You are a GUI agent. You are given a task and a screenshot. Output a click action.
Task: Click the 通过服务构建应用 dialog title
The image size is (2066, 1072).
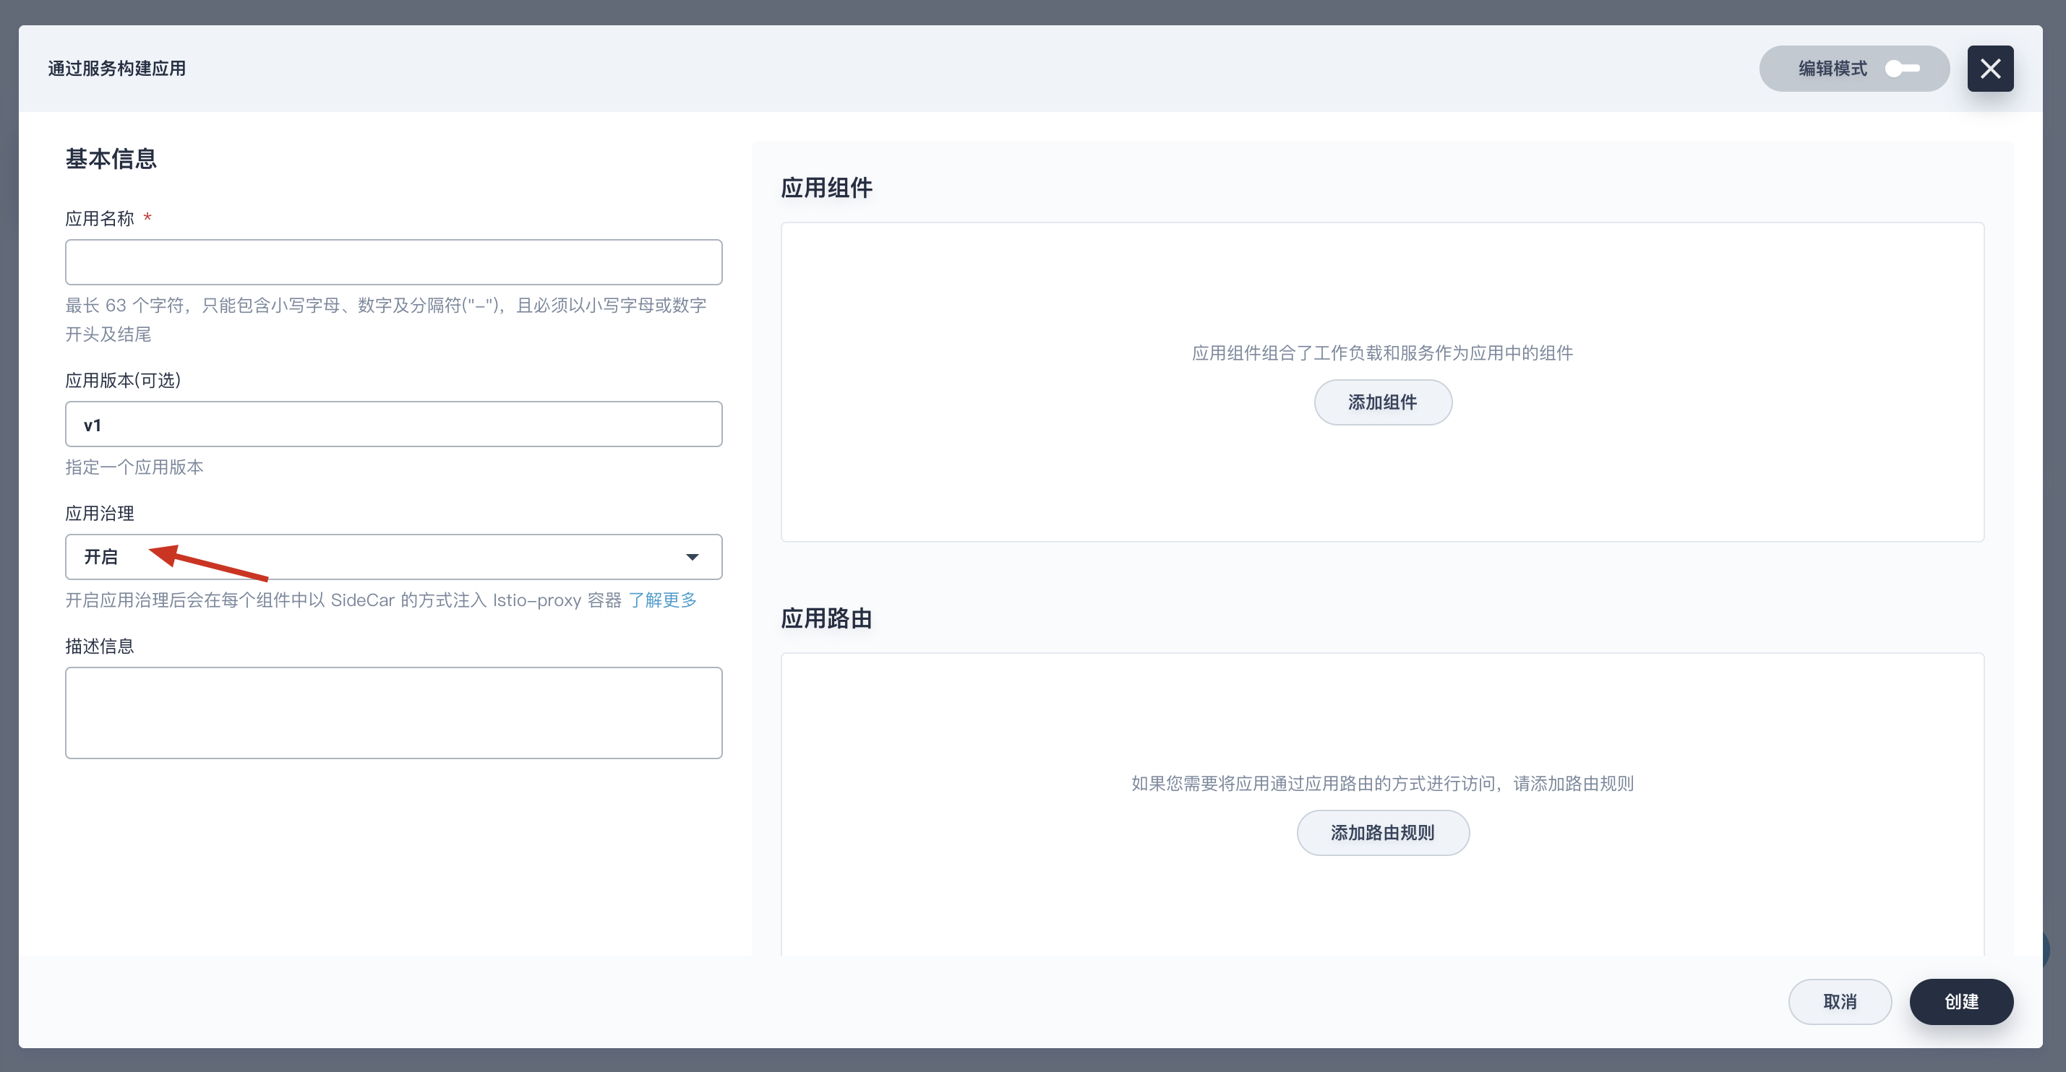tap(117, 69)
